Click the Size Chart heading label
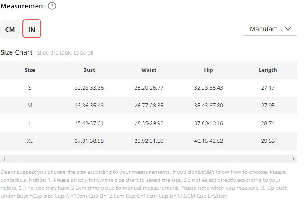This screenshot has width=304, height=208. (x=16, y=52)
